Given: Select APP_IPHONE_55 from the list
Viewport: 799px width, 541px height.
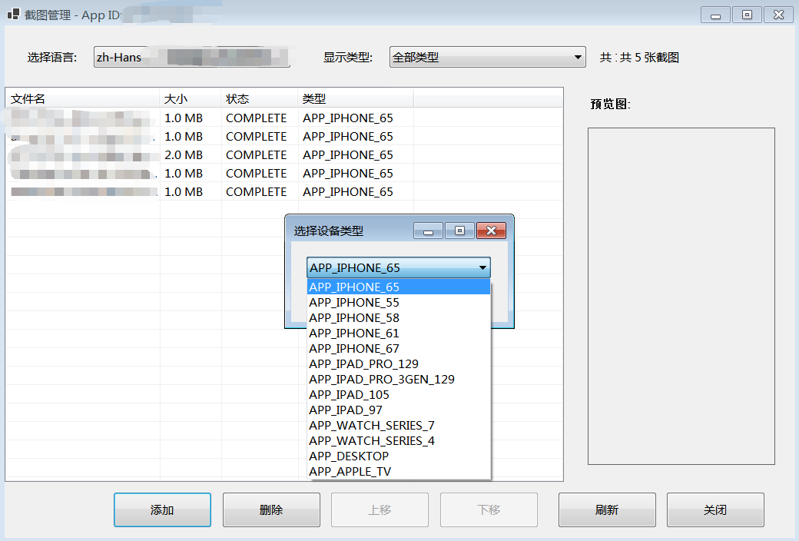Looking at the screenshot, I should pyautogui.click(x=354, y=303).
